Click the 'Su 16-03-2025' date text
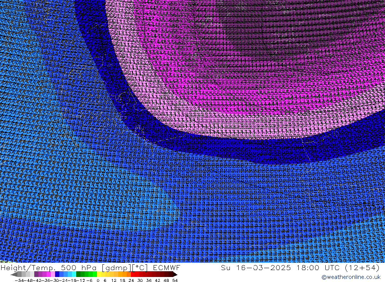This screenshot has width=385, height=282. (256, 268)
